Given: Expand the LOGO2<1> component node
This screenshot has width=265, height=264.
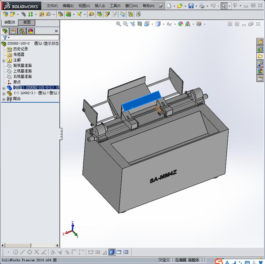Looking at the screenshot, I should pos(4,94).
